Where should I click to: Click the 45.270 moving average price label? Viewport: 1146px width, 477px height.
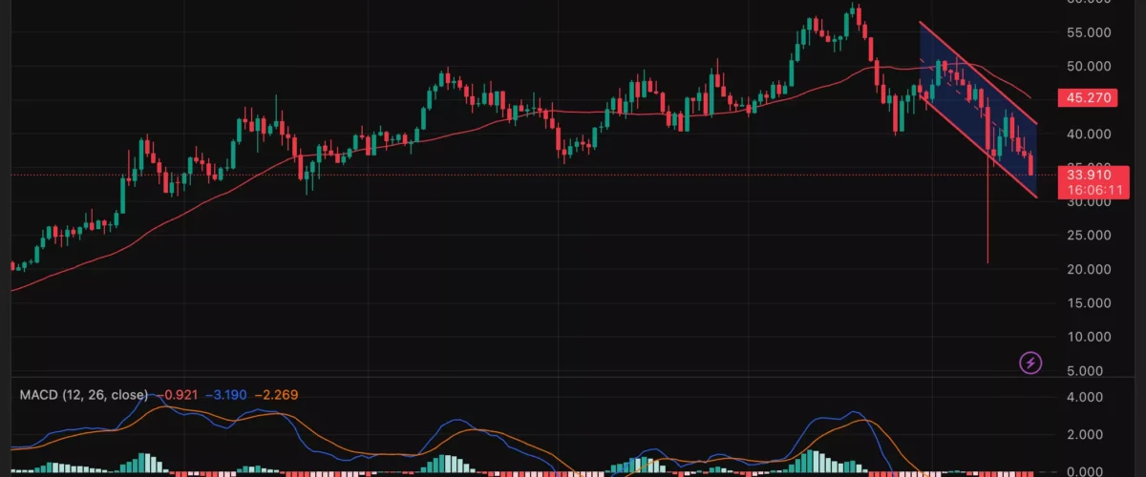pos(1086,97)
